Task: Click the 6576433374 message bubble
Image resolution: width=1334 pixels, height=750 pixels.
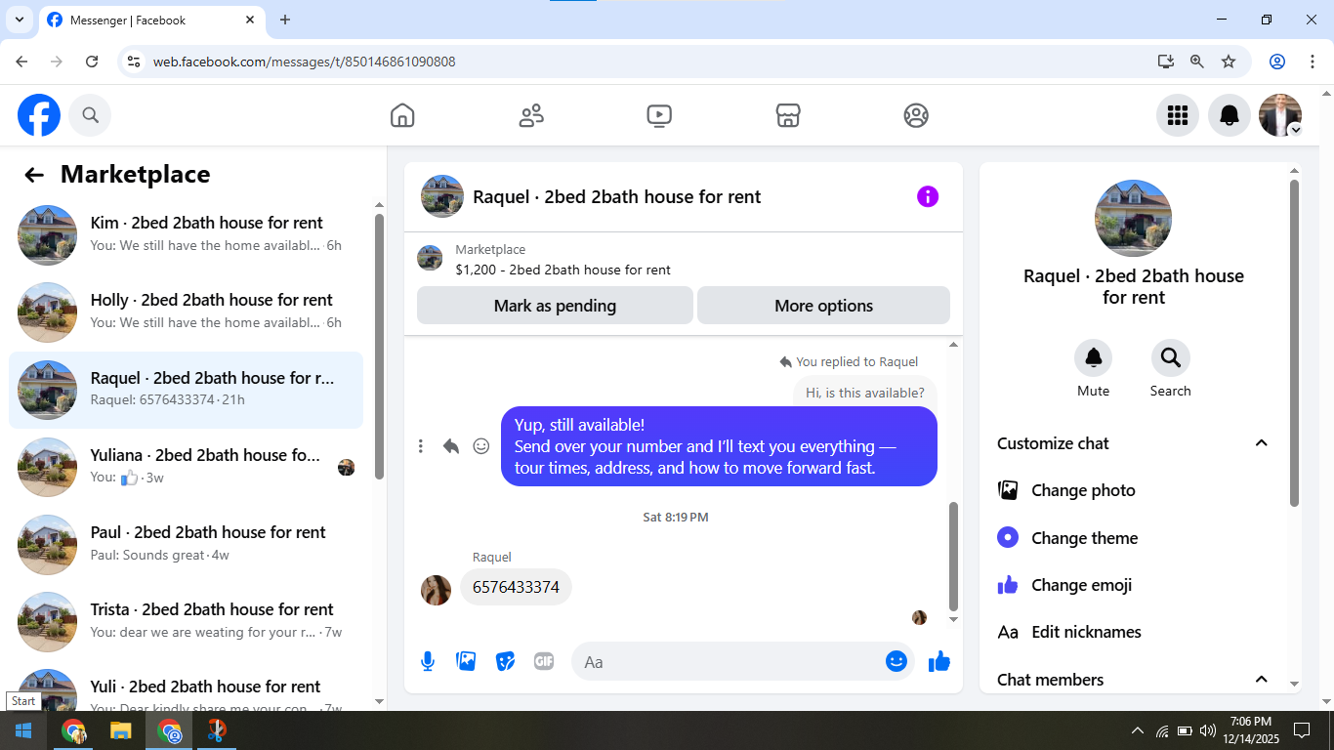Action: (516, 587)
